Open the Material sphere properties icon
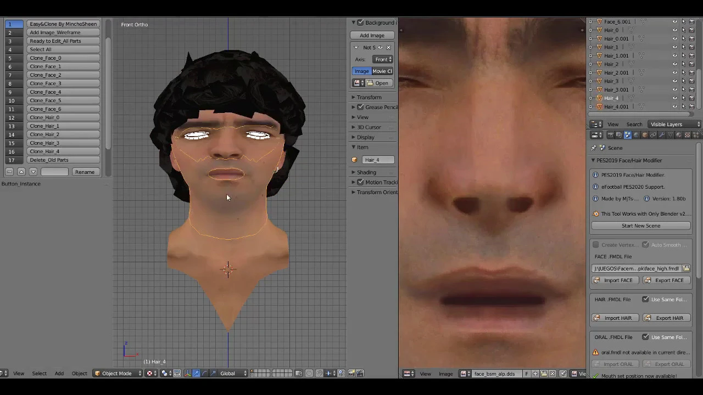Viewport: 703px width, 395px height. pyautogui.click(x=679, y=135)
